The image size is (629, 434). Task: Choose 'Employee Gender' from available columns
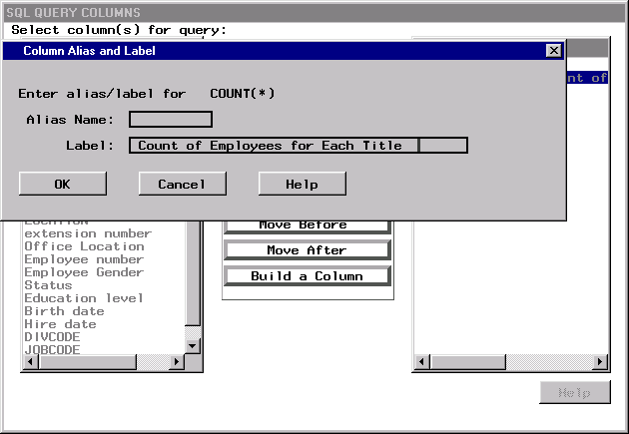(84, 272)
